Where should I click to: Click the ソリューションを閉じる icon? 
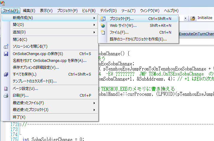6,46
